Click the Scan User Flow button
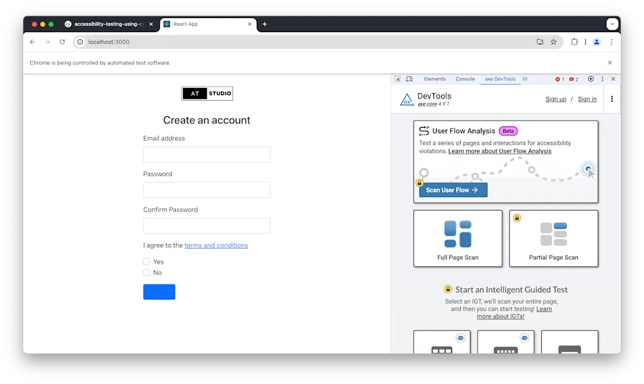The image size is (644, 384). coord(453,190)
